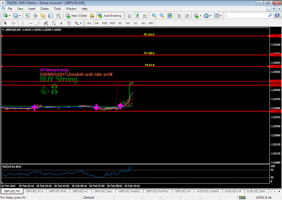
Task: Switch chart to bar chart mode
Action: point(129,16)
